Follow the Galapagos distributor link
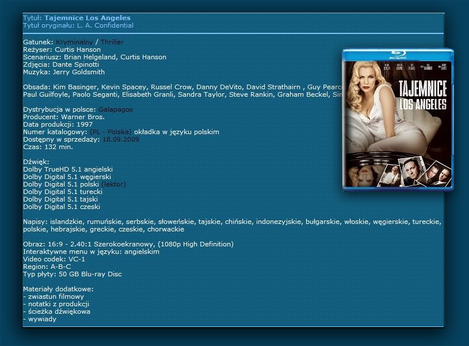The width and height of the screenshot is (469, 346). [x=116, y=109]
